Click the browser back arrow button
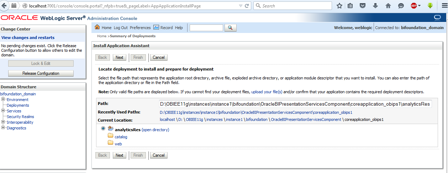This screenshot has height=173, width=448. tap(5, 6)
